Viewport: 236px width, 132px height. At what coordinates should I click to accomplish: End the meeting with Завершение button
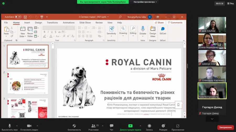coord(226,127)
